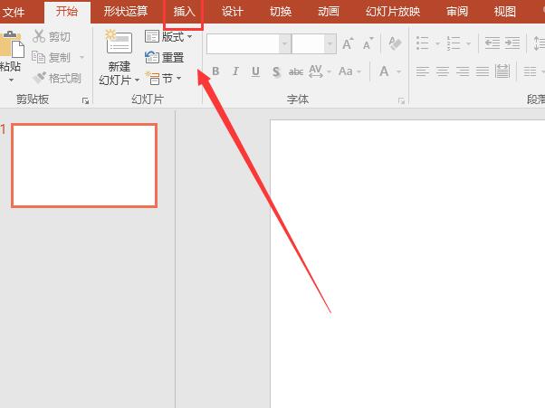This screenshot has width=545, height=408.
Task: Click the blank slide editing canvas
Action: 407,264
